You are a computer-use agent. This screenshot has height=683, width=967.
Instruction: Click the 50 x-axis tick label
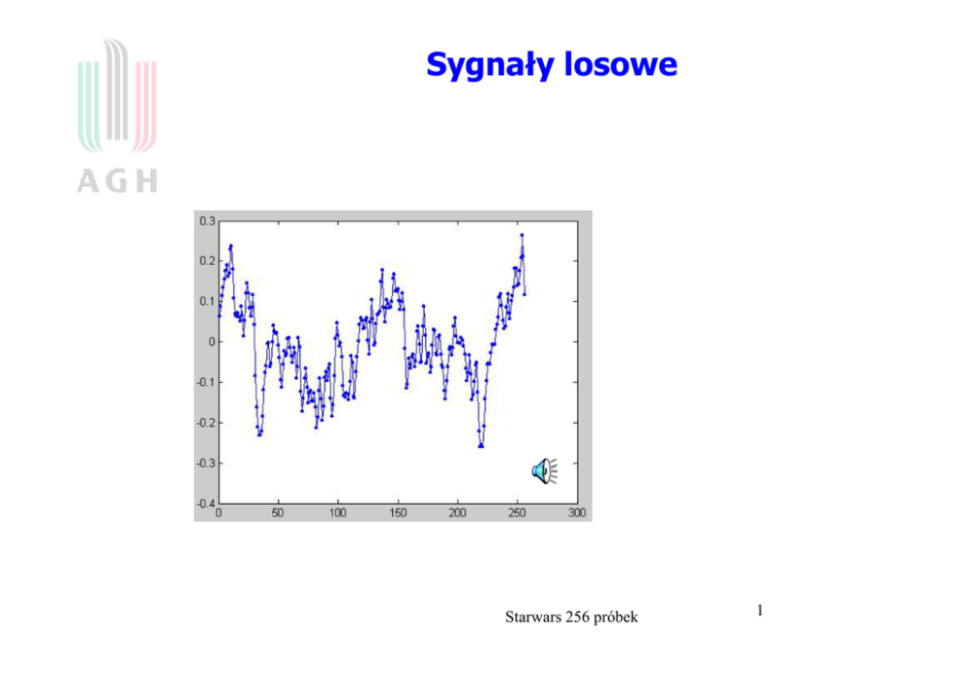point(278,512)
